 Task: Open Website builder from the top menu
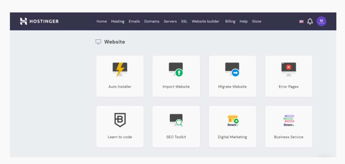pyautogui.click(x=205, y=21)
